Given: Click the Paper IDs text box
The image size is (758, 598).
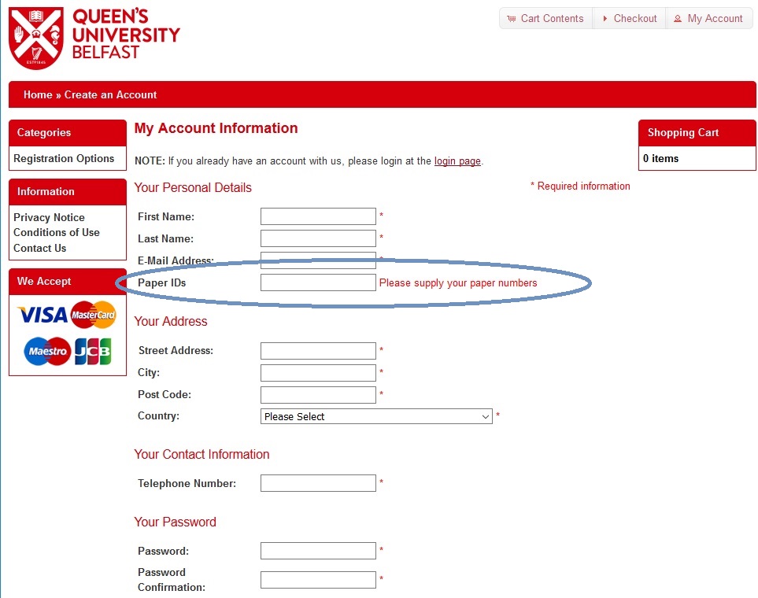Looking at the screenshot, I should pos(318,282).
